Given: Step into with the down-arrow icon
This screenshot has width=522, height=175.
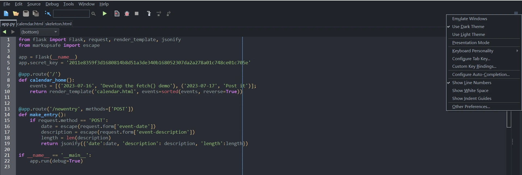Looking at the screenshot, I should click(149, 14).
